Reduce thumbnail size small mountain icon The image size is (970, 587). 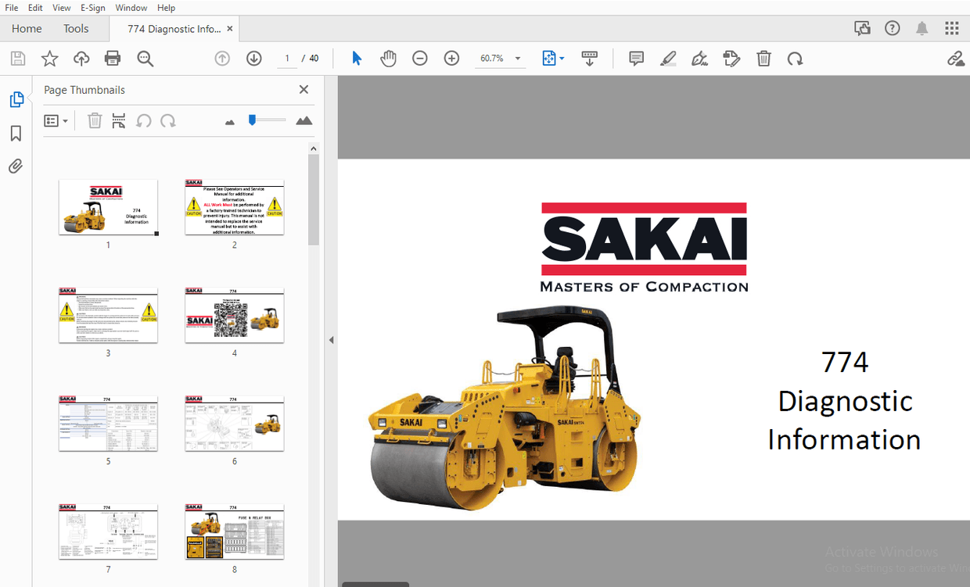pos(230,122)
